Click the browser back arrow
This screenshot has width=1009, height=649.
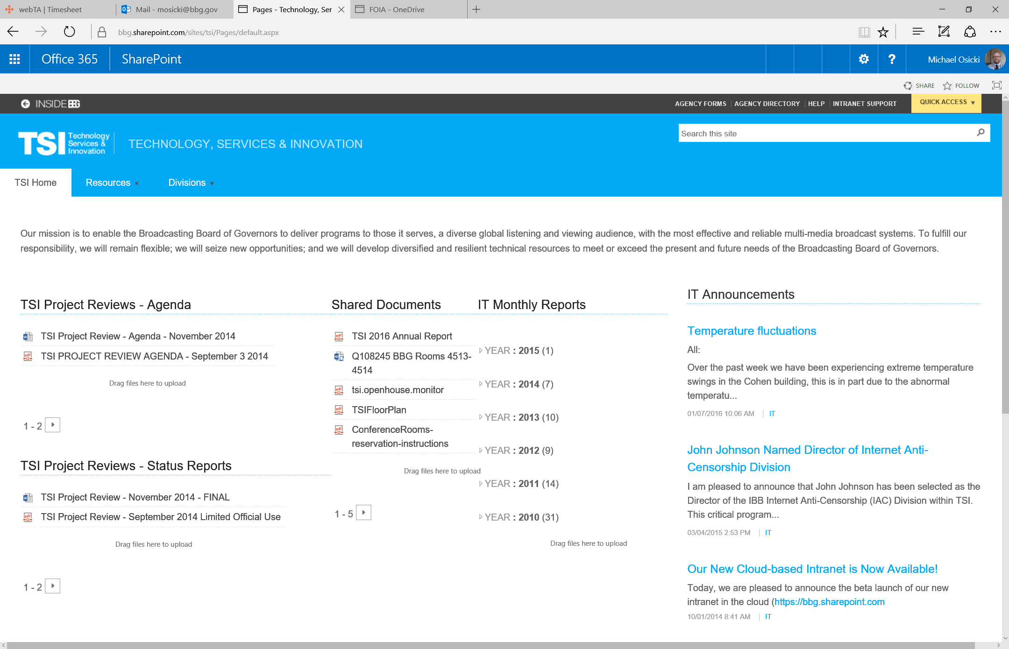[13, 32]
